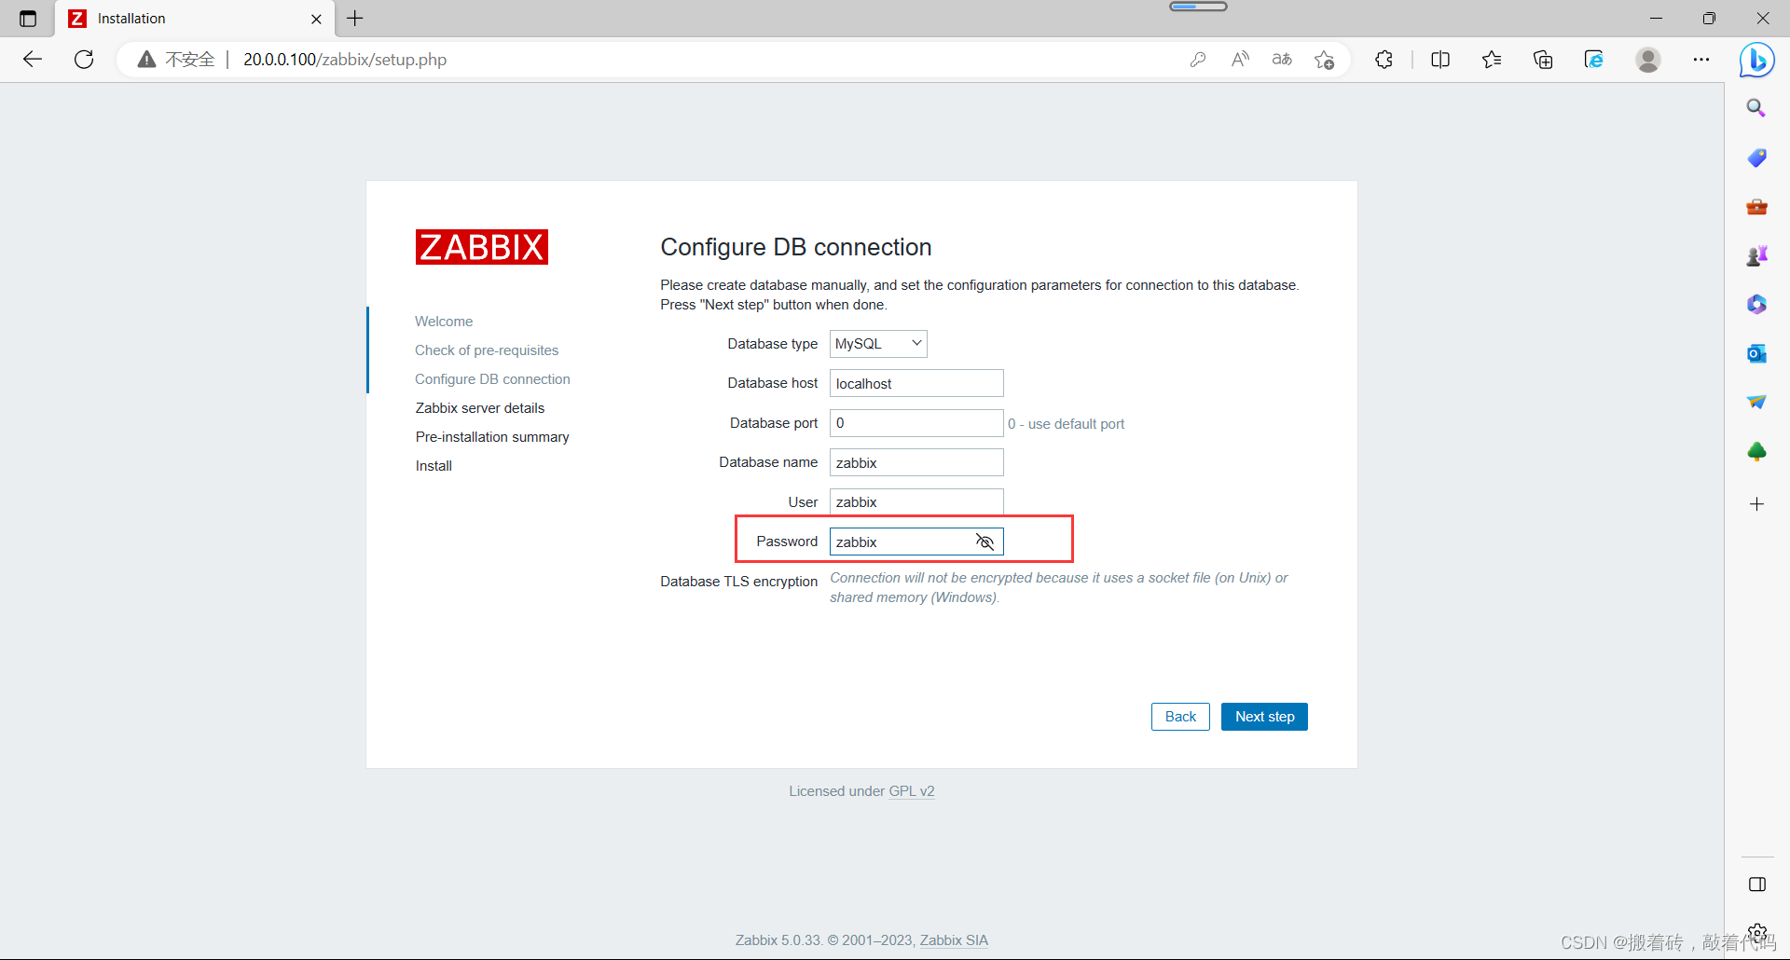This screenshot has height=960, width=1790.
Task: Click the Back button in the wizard
Action: (1180, 717)
